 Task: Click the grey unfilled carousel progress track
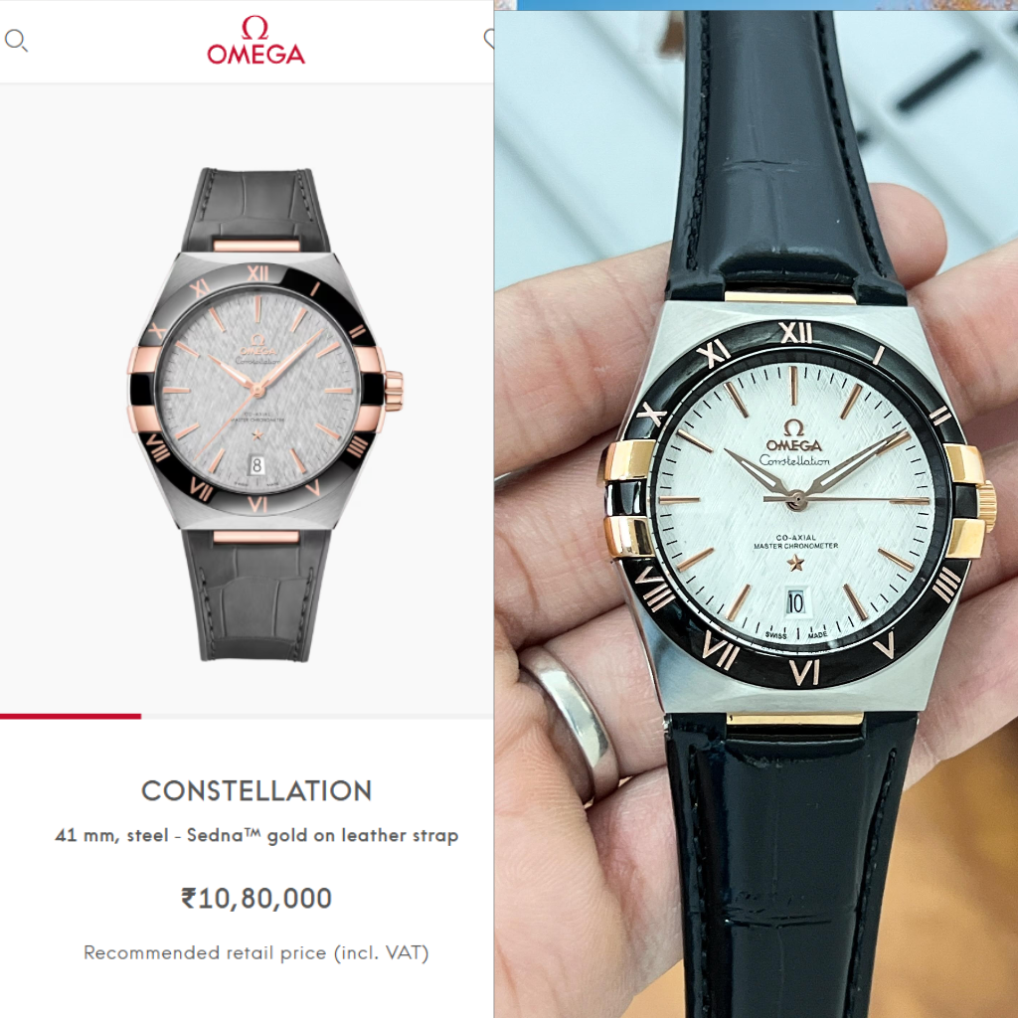click(317, 716)
